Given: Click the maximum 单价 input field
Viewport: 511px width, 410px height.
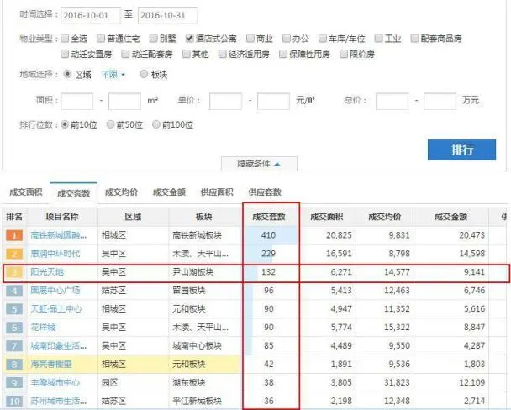Looking at the screenshot, I should [273, 102].
